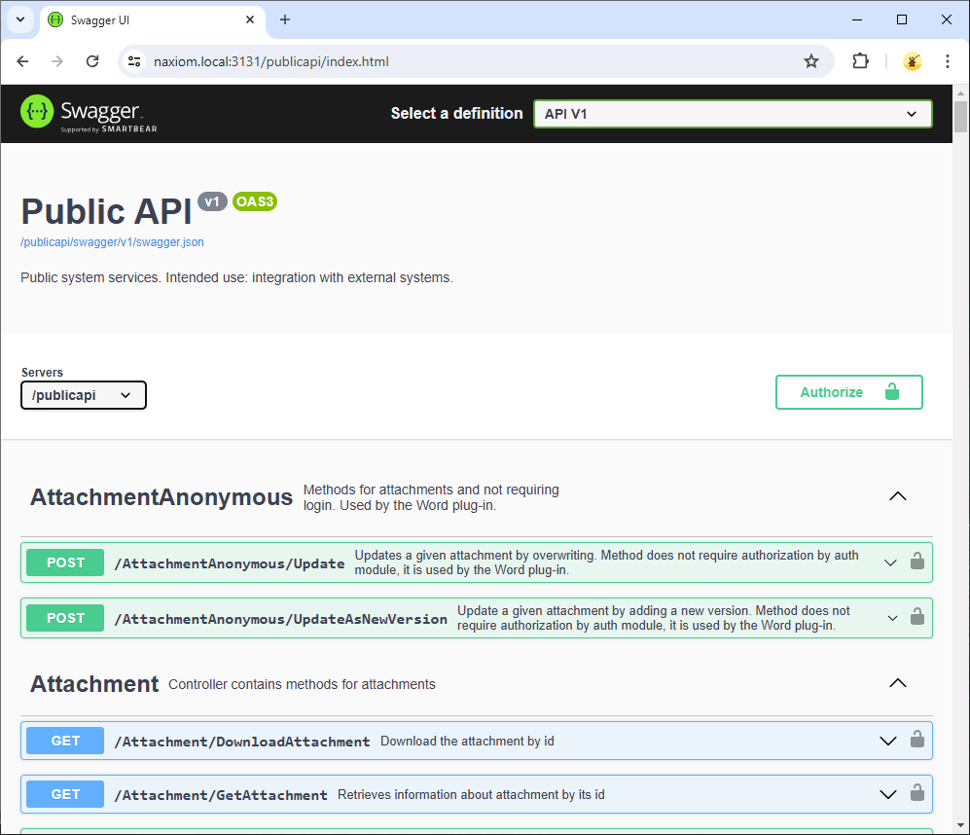View site information icon in address bar

click(135, 61)
